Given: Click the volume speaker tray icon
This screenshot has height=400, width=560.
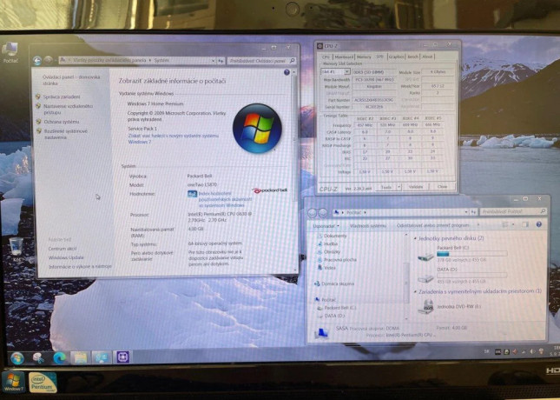Looking at the screenshot, I should pyautogui.click(x=532, y=351).
